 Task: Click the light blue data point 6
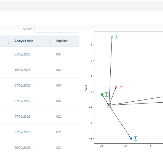(x=112, y=37)
